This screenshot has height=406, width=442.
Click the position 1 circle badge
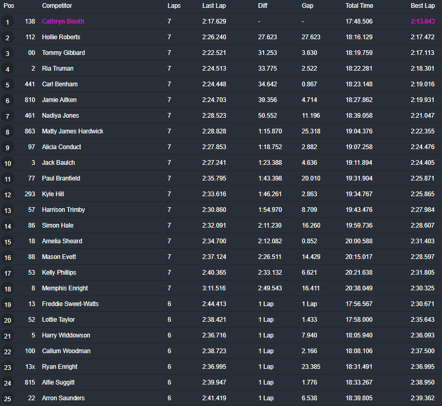[7, 21]
